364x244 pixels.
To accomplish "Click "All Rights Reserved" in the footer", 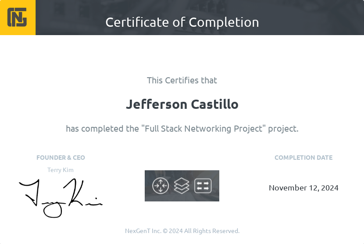I will point(212,231).
